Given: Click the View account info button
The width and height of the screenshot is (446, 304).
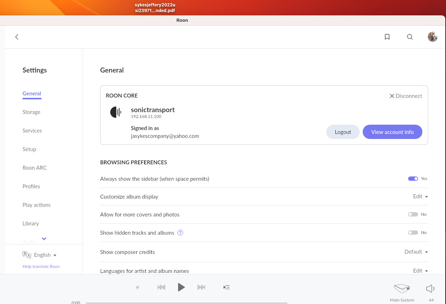Looking at the screenshot, I should click(x=392, y=132).
